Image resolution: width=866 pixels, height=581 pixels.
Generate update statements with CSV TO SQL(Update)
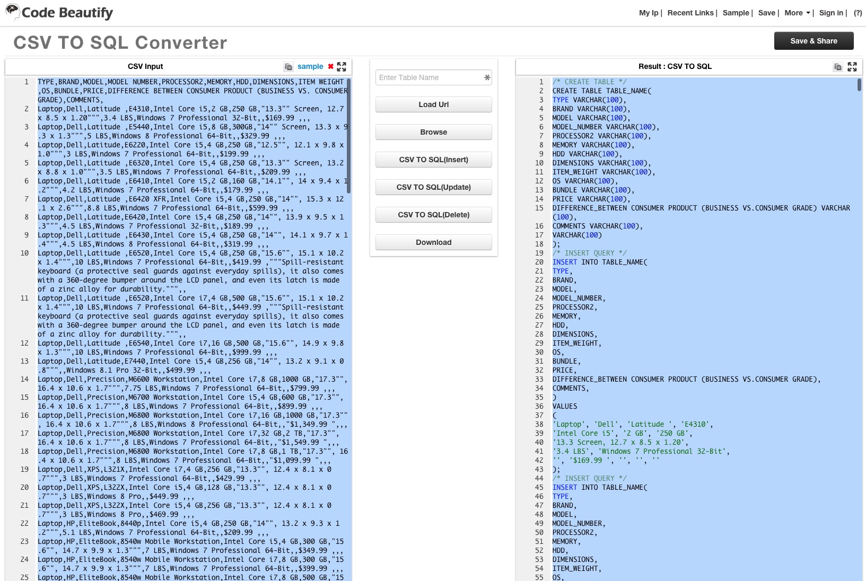click(433, 187)
